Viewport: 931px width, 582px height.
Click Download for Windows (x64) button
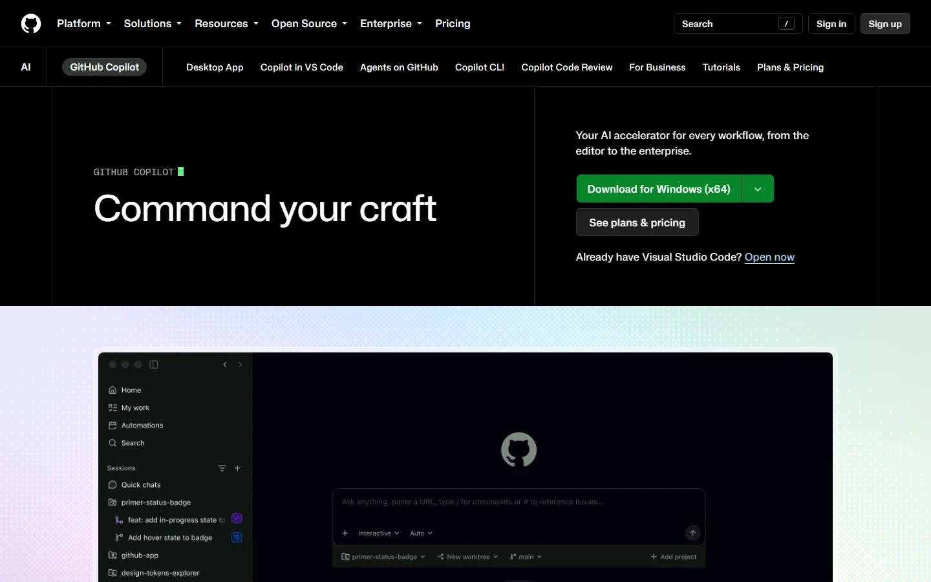[659, 189]
